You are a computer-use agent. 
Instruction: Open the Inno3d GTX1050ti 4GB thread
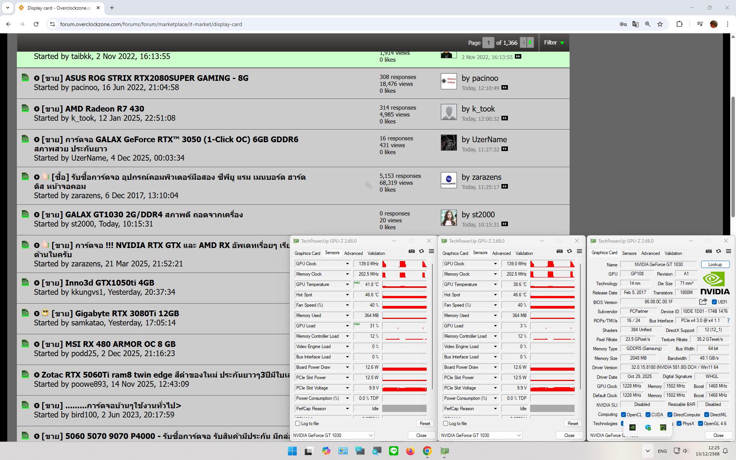(x=109, y=283)
